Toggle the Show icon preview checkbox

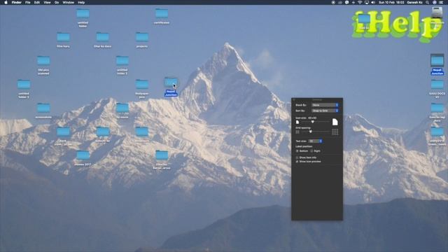pyautogui.click(x=297, y=162)
